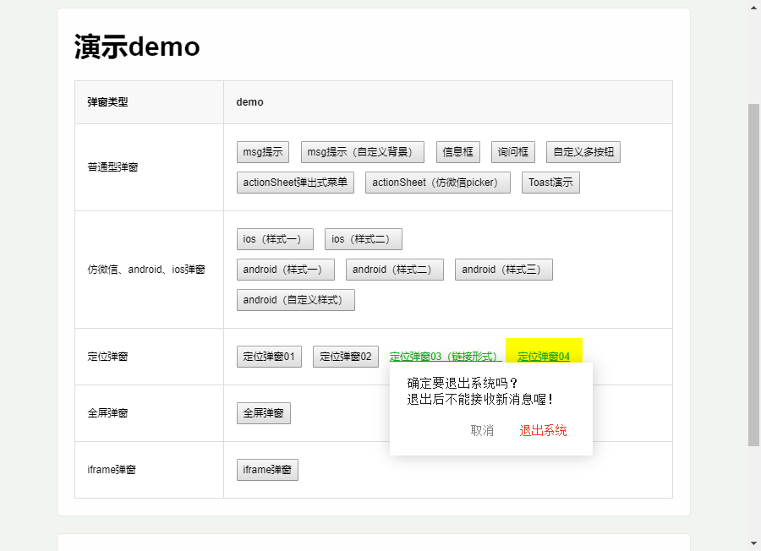The width and height of the screenshot is (761, 551).
Task: Show ios（样式一）popup
Action: [x=275, y=239]
